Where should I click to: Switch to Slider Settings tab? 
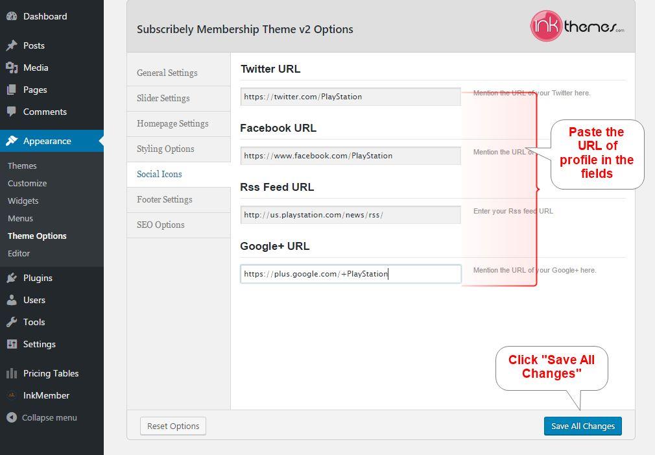click(179, 98)
